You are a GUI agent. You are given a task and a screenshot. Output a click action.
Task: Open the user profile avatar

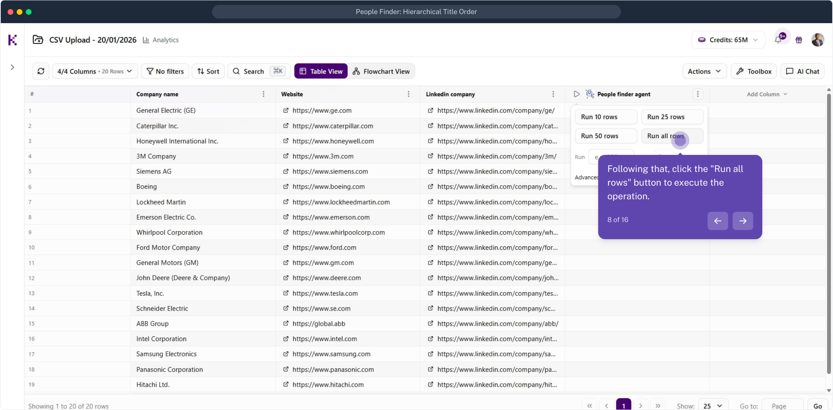(818, 40)
